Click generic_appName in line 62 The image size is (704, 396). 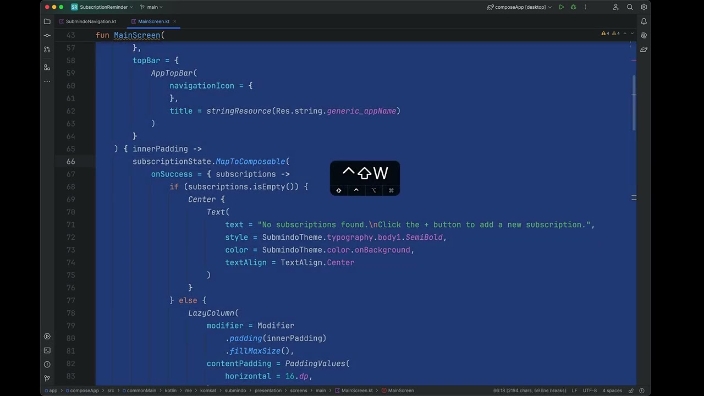(361, 111)
